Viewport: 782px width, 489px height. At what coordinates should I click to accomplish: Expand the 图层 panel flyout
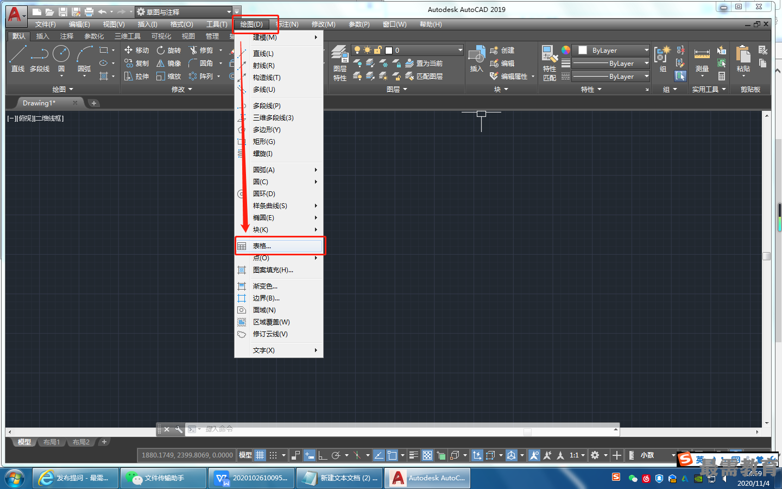point(396,89)
